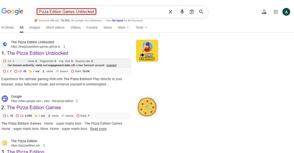Select the All results tab

[x=22, y=28]
